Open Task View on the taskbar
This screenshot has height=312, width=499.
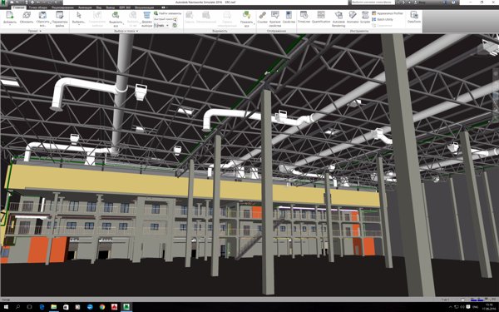pyautogui.click(x=30, y=307)
